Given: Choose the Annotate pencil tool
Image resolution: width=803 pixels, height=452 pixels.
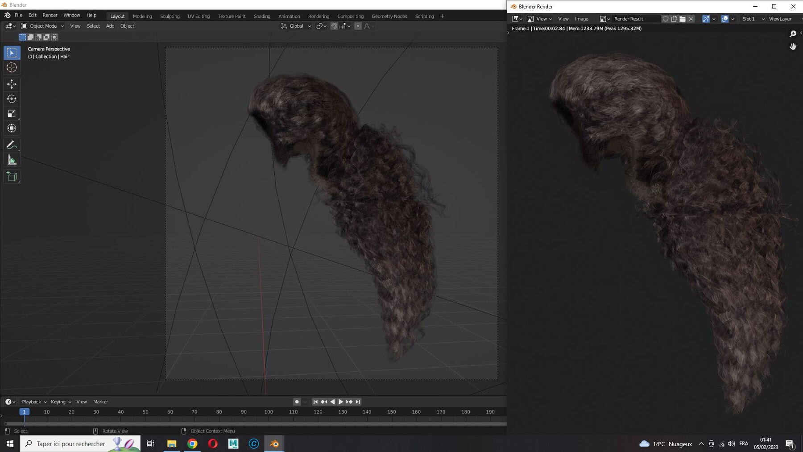Looking at the screenshot, I should tap(12, 145).
